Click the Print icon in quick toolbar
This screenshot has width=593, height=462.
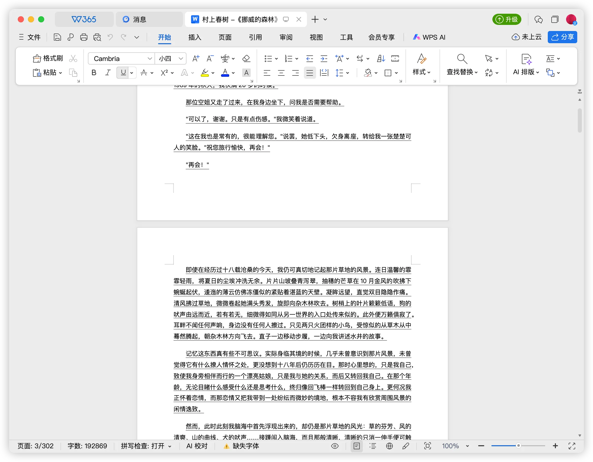click(x=84, y=37)
